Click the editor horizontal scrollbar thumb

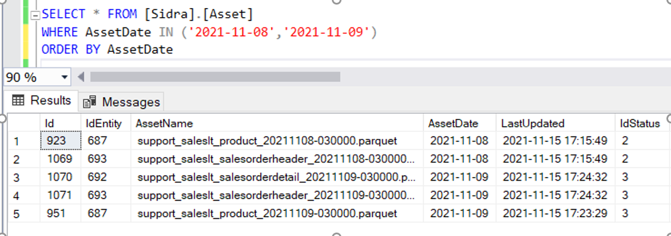coord(215,77)
